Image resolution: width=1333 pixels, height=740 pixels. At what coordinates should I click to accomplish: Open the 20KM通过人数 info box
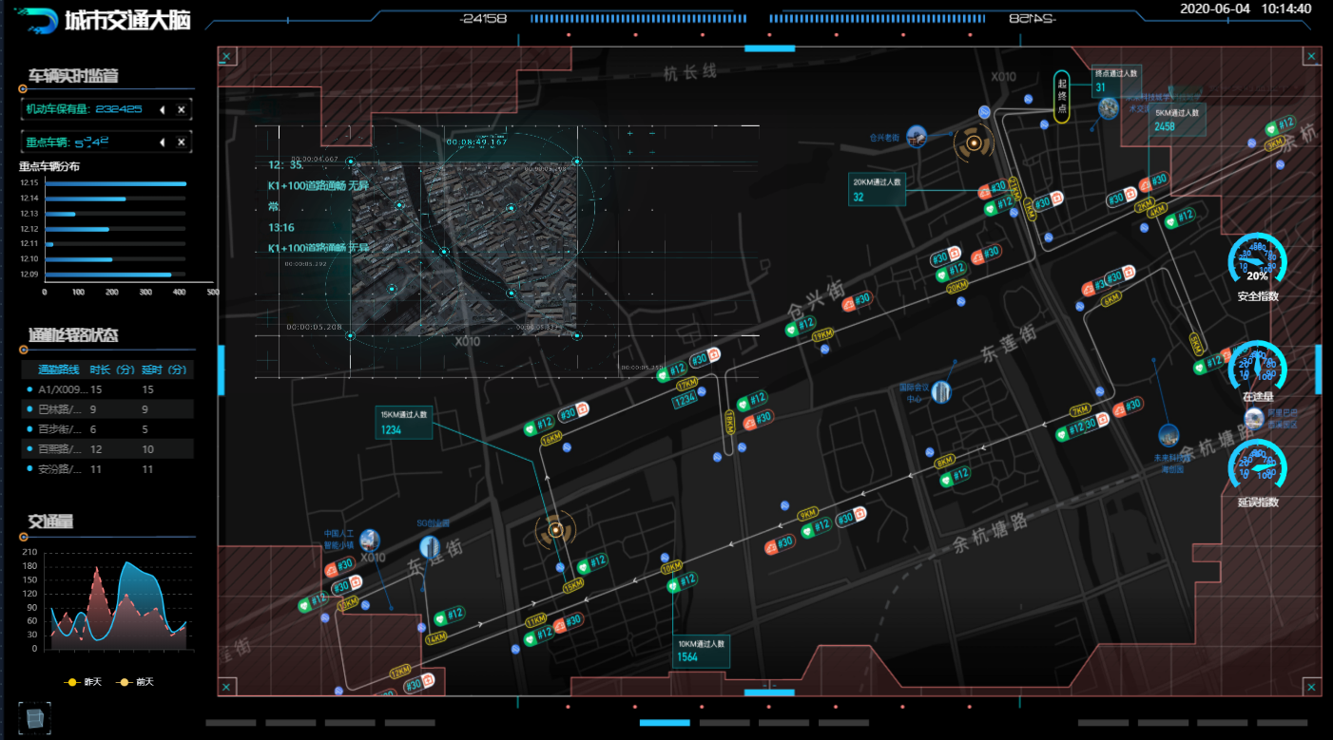(x=877, y=189)
